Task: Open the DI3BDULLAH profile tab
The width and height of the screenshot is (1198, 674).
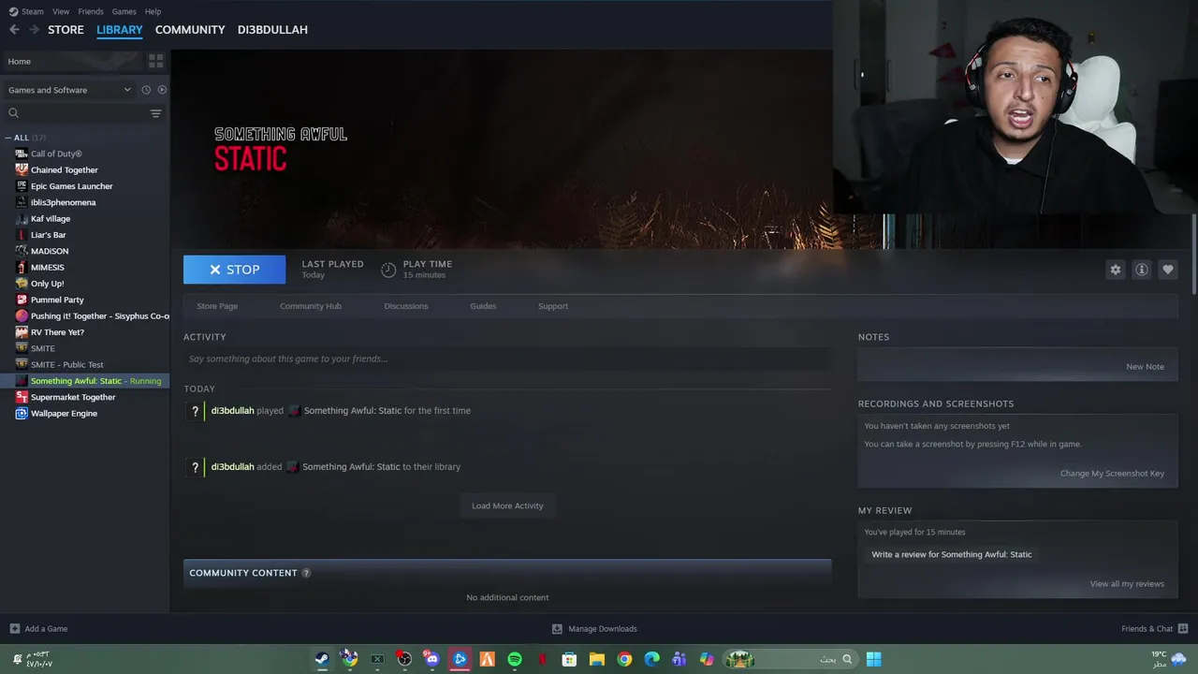Action: 272,29
